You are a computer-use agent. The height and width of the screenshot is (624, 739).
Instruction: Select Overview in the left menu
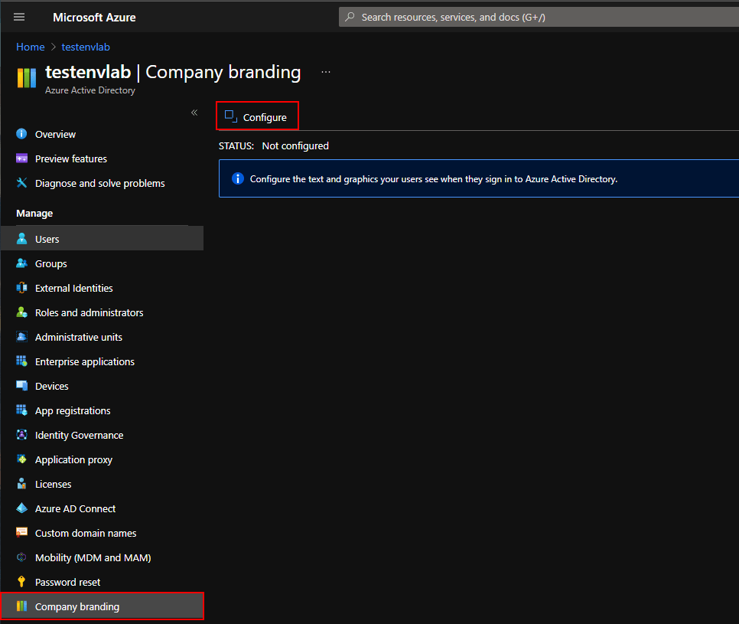[x=55, y=134]
